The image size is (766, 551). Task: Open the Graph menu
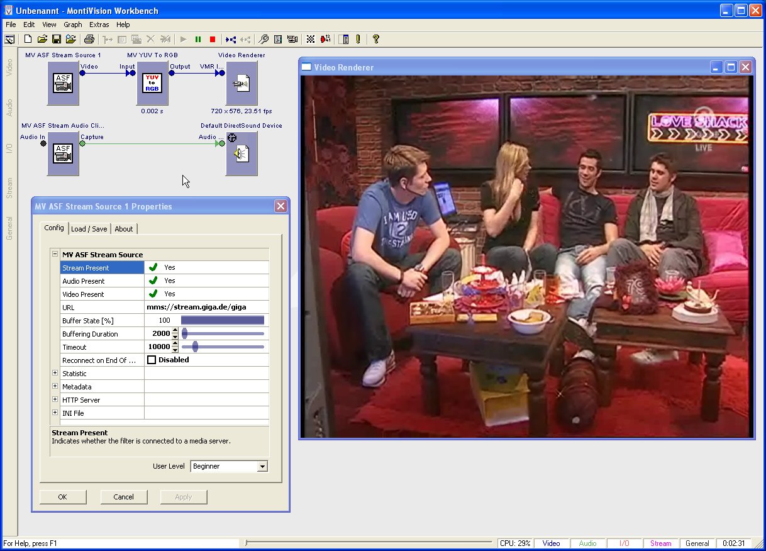[x=73, y=25]
